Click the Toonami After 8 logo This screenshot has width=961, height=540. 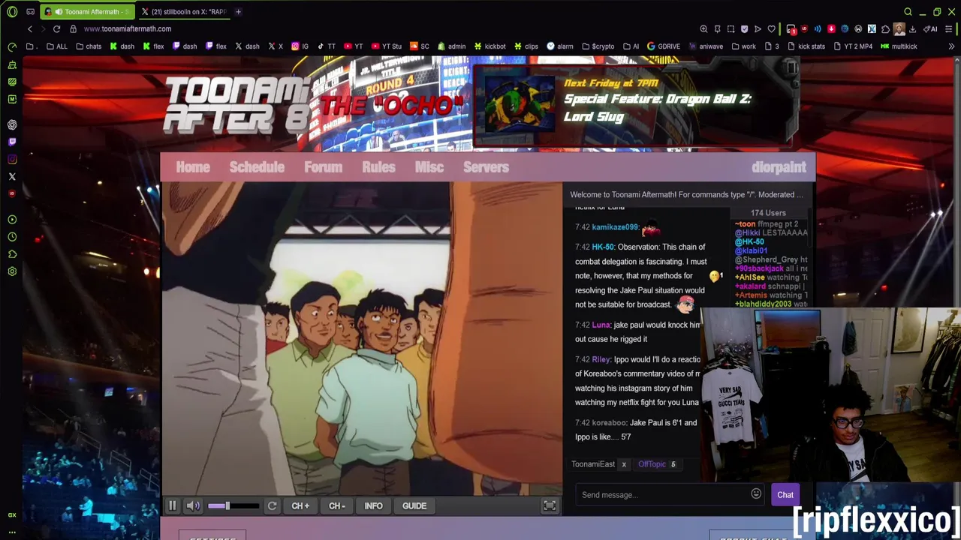[x=236, y=105]
